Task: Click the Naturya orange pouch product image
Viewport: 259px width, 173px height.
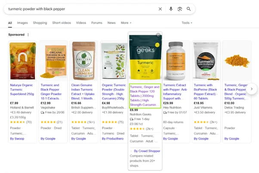Action: (23, 61)
